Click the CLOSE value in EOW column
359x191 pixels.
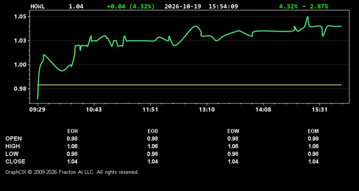pyautogui.click(x=233, y=161)
